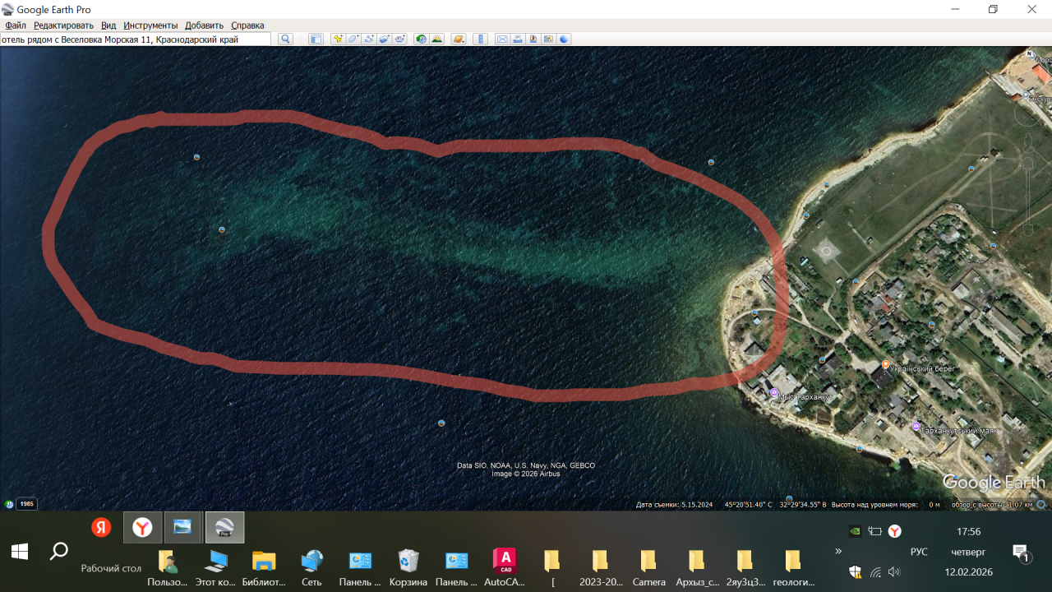Viewport: 1052px width, 592px height.
Task: Toggle historical imagery clock icon
Action: coord(421,39)
